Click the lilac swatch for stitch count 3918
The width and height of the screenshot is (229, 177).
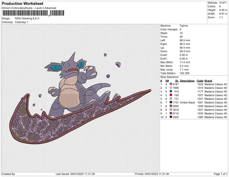coord(171,110)
